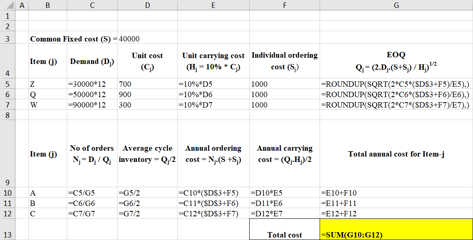Viewport: 473px width, 240px height.
Task: Select the EOQ formula header cell
Action: (396, 61)
